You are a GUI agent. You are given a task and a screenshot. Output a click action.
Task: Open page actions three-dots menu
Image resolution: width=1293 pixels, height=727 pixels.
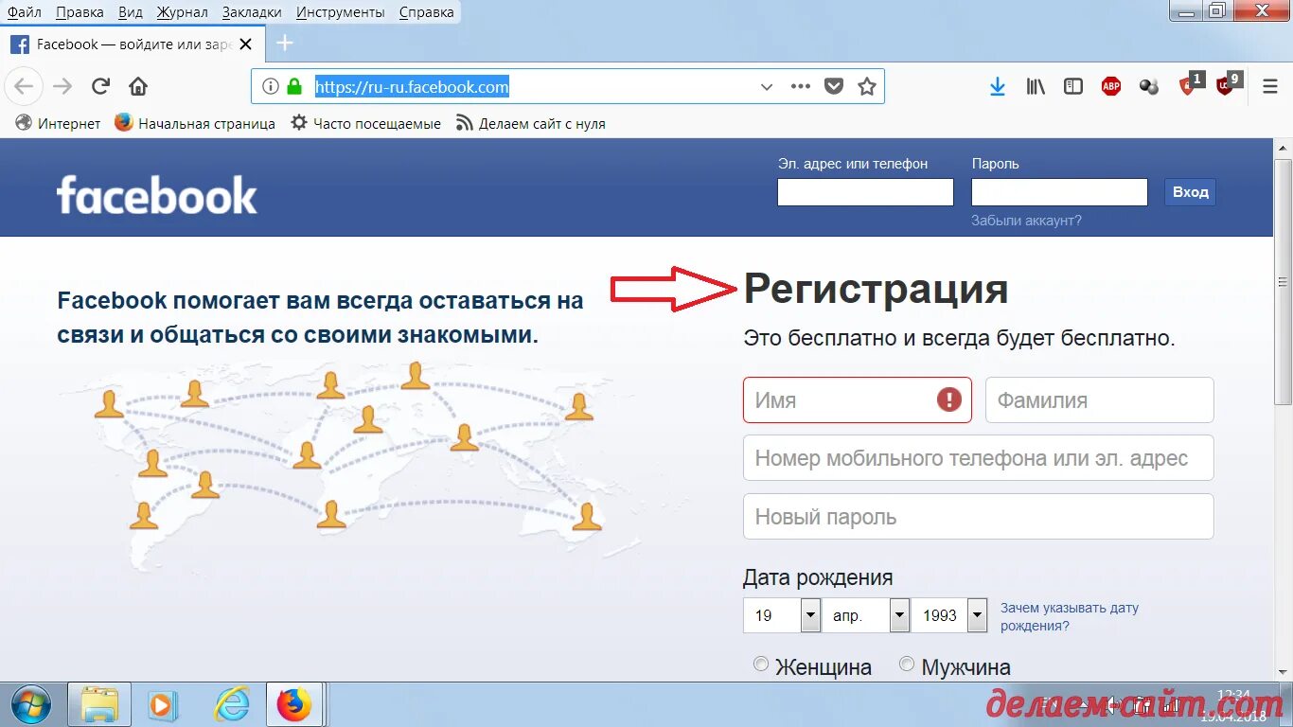click(801, 86)
